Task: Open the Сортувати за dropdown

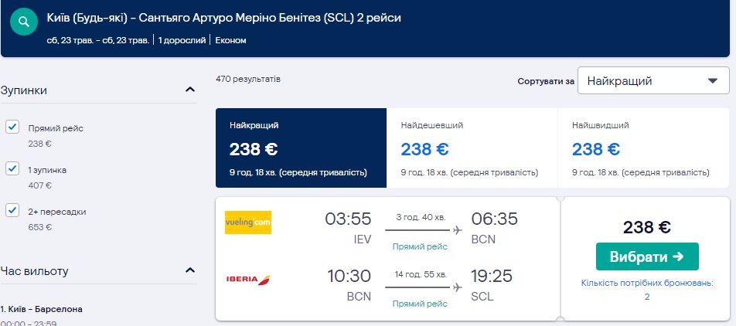Action: (653, 80)
